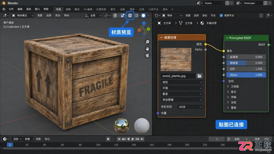Open the 3D viewport editor type selector

[x=6, y=15]
